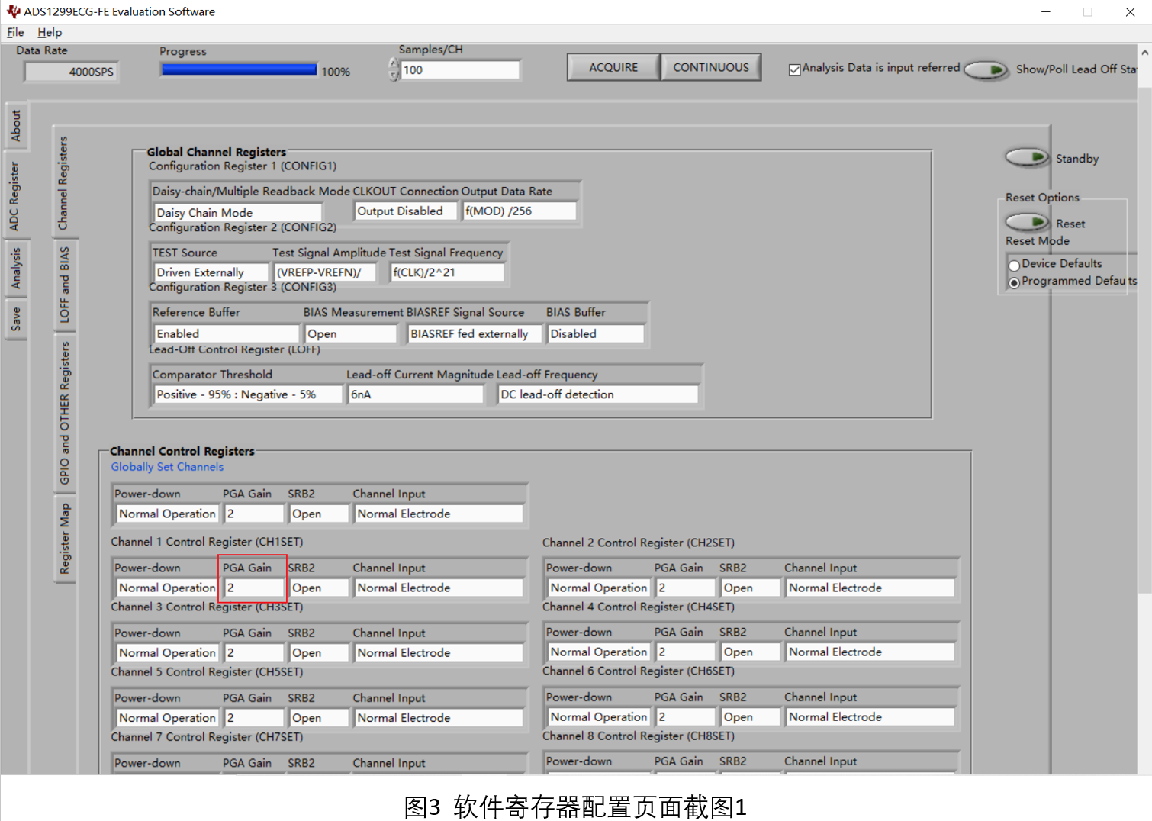The width and height of the screenshot is (1152, 821).
Task: Open the CH1SET PGA Gain dropdown
Action: 254,588
